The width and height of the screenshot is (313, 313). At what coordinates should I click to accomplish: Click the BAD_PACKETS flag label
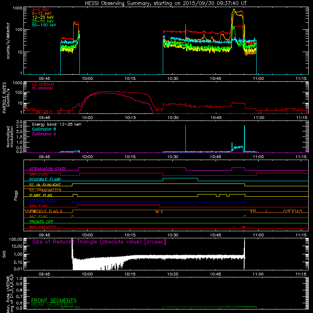[x=43, y=227]
